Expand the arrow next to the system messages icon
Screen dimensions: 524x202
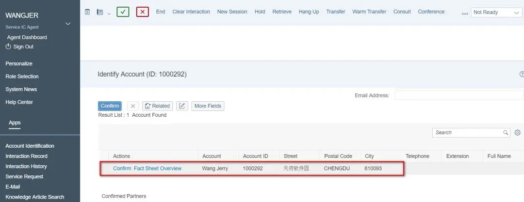(109, 14)
